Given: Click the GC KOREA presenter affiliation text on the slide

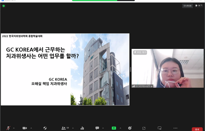Looking at the screenshot, I should 58,79.
